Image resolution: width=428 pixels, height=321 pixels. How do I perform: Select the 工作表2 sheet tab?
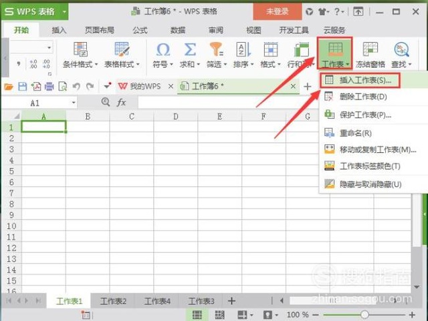(113, 301)
